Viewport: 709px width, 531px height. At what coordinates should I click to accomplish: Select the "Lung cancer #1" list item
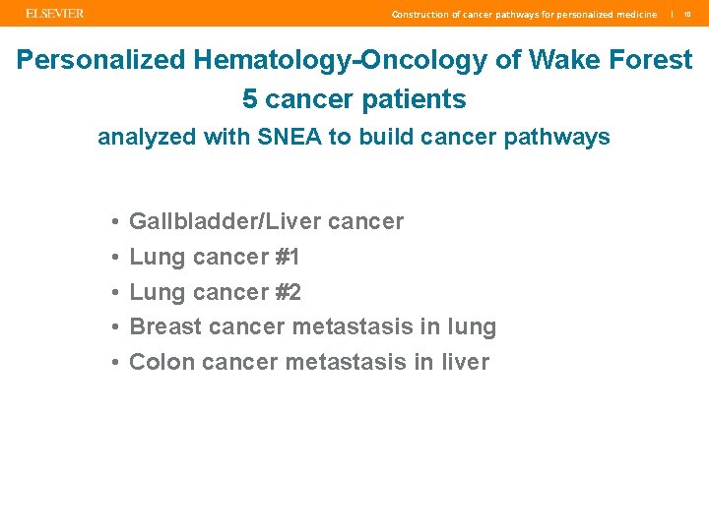(x=215, y=257)
